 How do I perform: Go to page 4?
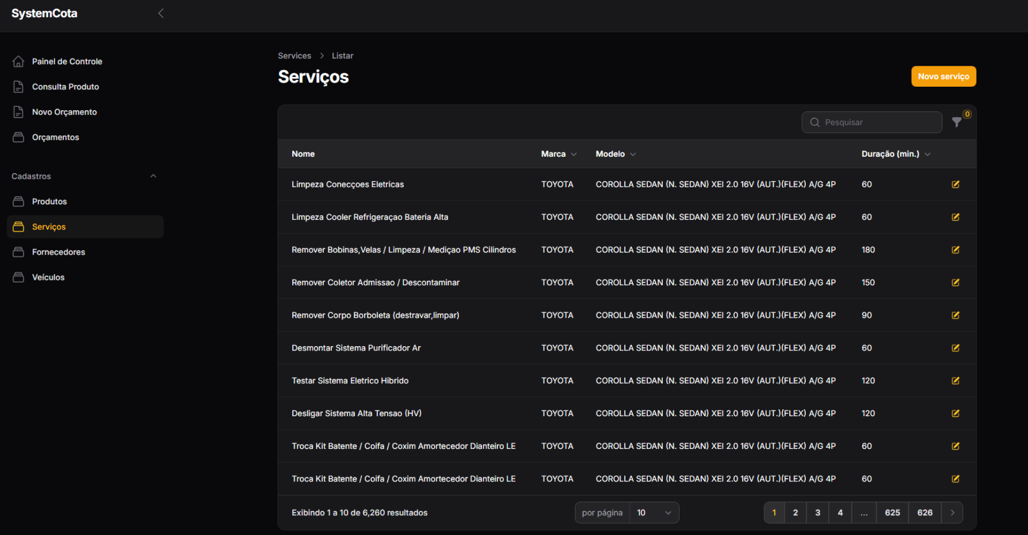840,513
